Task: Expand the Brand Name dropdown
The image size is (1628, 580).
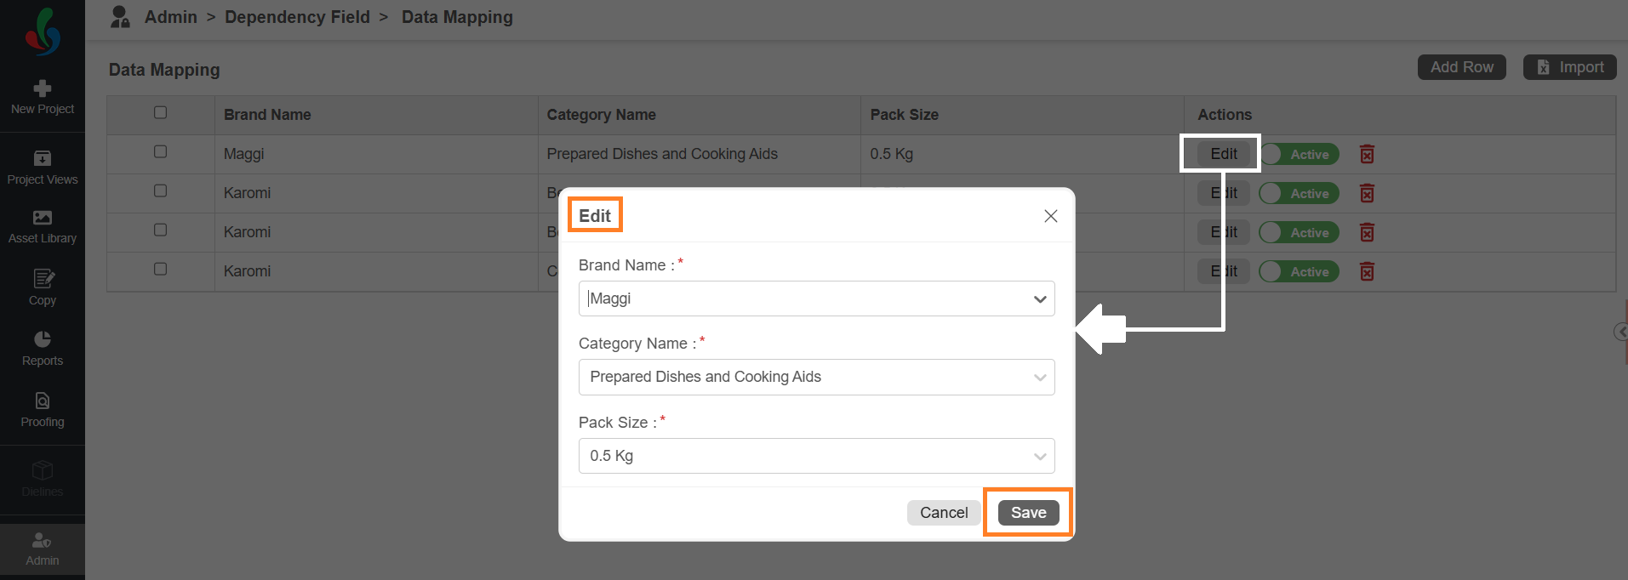Action: coord(817,299)
